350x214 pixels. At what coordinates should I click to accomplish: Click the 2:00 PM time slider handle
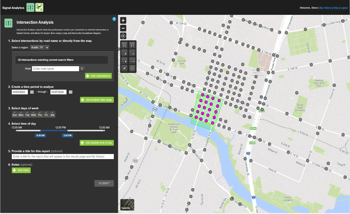click(x=67, y=135)
